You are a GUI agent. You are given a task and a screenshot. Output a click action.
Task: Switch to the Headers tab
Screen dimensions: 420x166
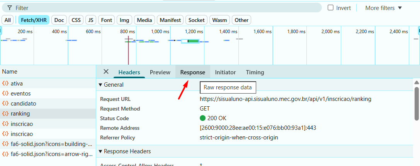(x=129, y=72)
